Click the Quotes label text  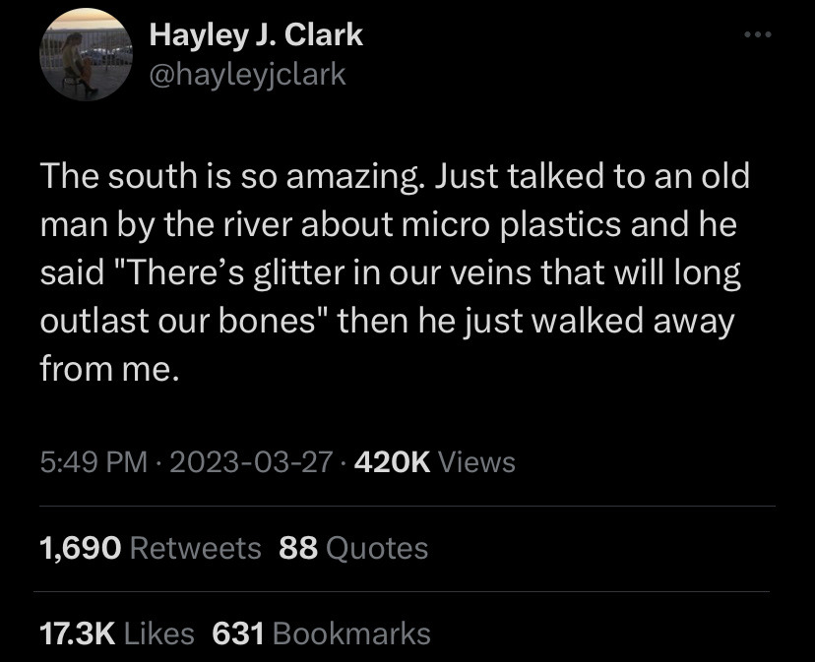point(377,548)
